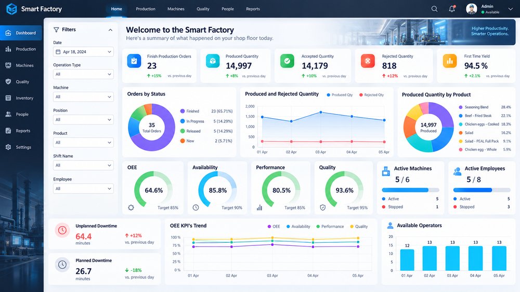
Task: Click Rejected Quantity red X icon
Action: click(x=368, y=61)
